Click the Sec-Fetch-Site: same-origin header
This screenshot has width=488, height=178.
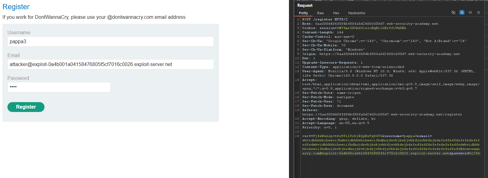[x=331, y=93]
